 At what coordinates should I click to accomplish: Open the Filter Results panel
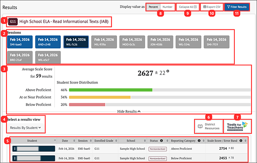click(x=237, y=7)
